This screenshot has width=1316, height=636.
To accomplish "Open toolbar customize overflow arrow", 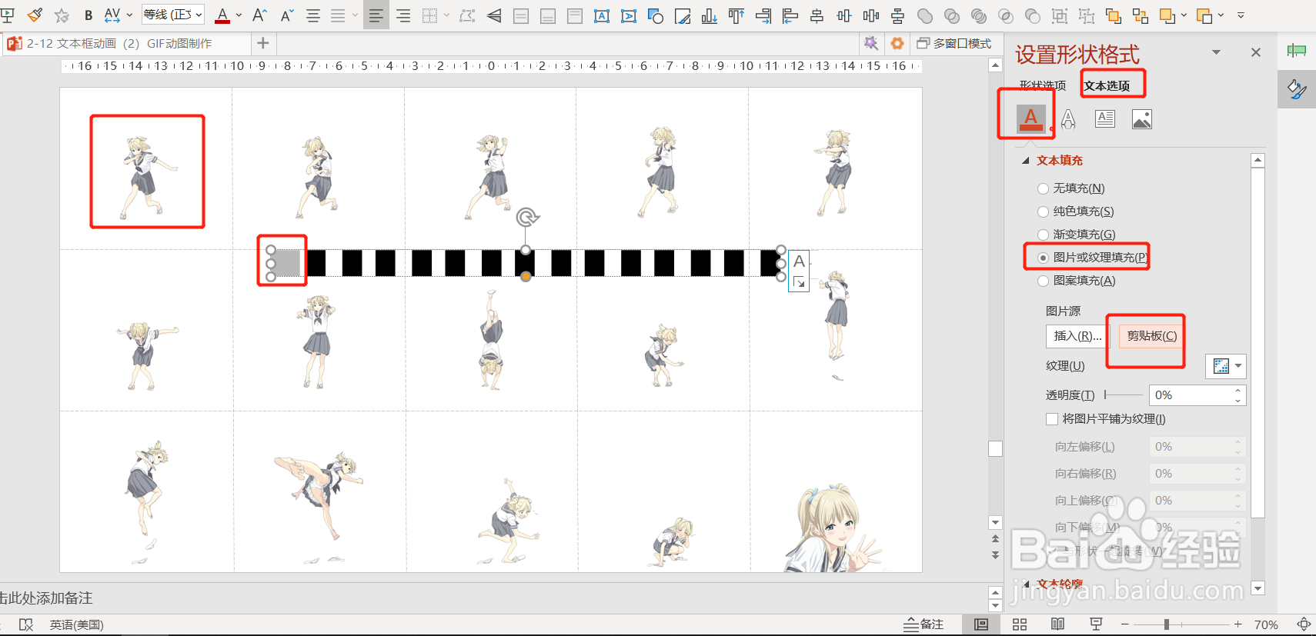I will [x=1241, y=15].
